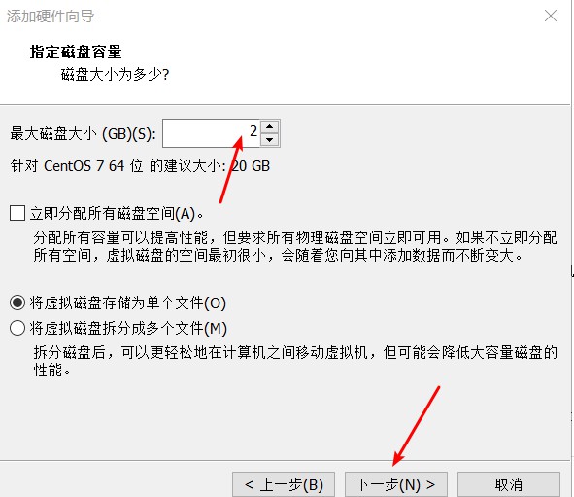Screen dimensions: 574x497
Task: Click the 添加硬件向导 title bar text
Action: tap(51, 17)
